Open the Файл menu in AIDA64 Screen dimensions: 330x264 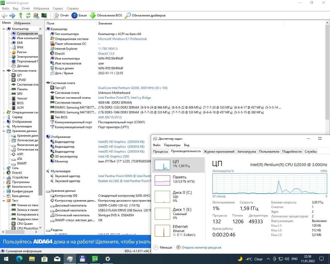click(5, 9)
